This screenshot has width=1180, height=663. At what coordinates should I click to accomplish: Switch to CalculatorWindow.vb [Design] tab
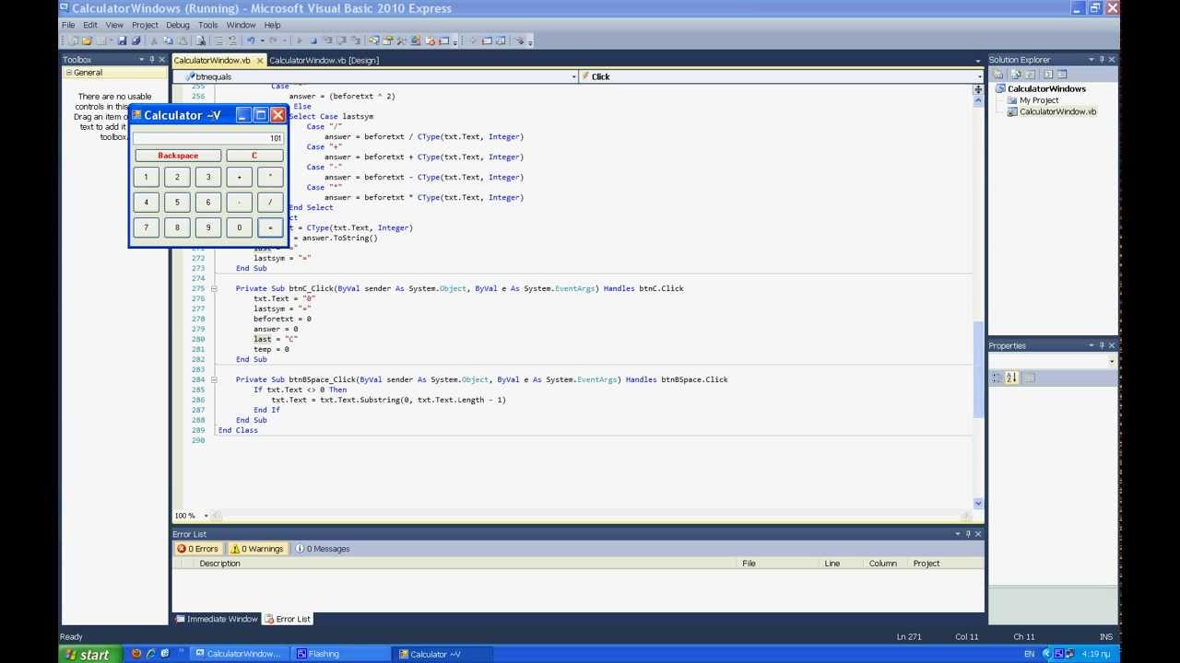(x=324, y=61)
